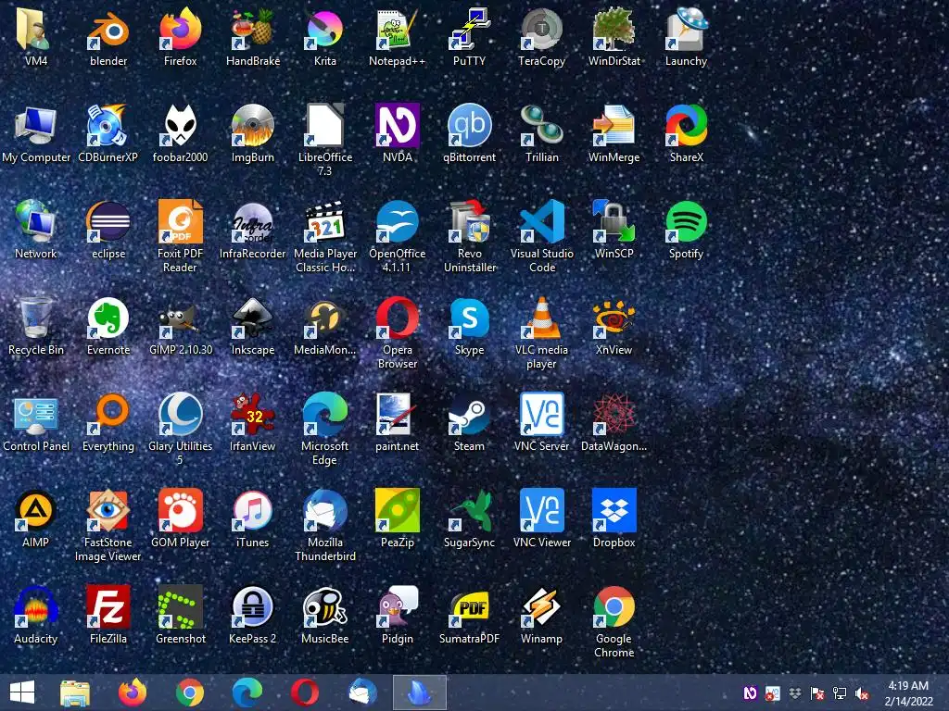Select the InfraRecorder desktop icon
The width and height of the screenshot is (949, 711).
[x=252, y=222]
